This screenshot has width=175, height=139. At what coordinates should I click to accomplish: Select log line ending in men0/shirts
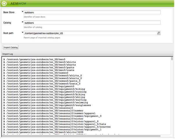coord(39,62)
